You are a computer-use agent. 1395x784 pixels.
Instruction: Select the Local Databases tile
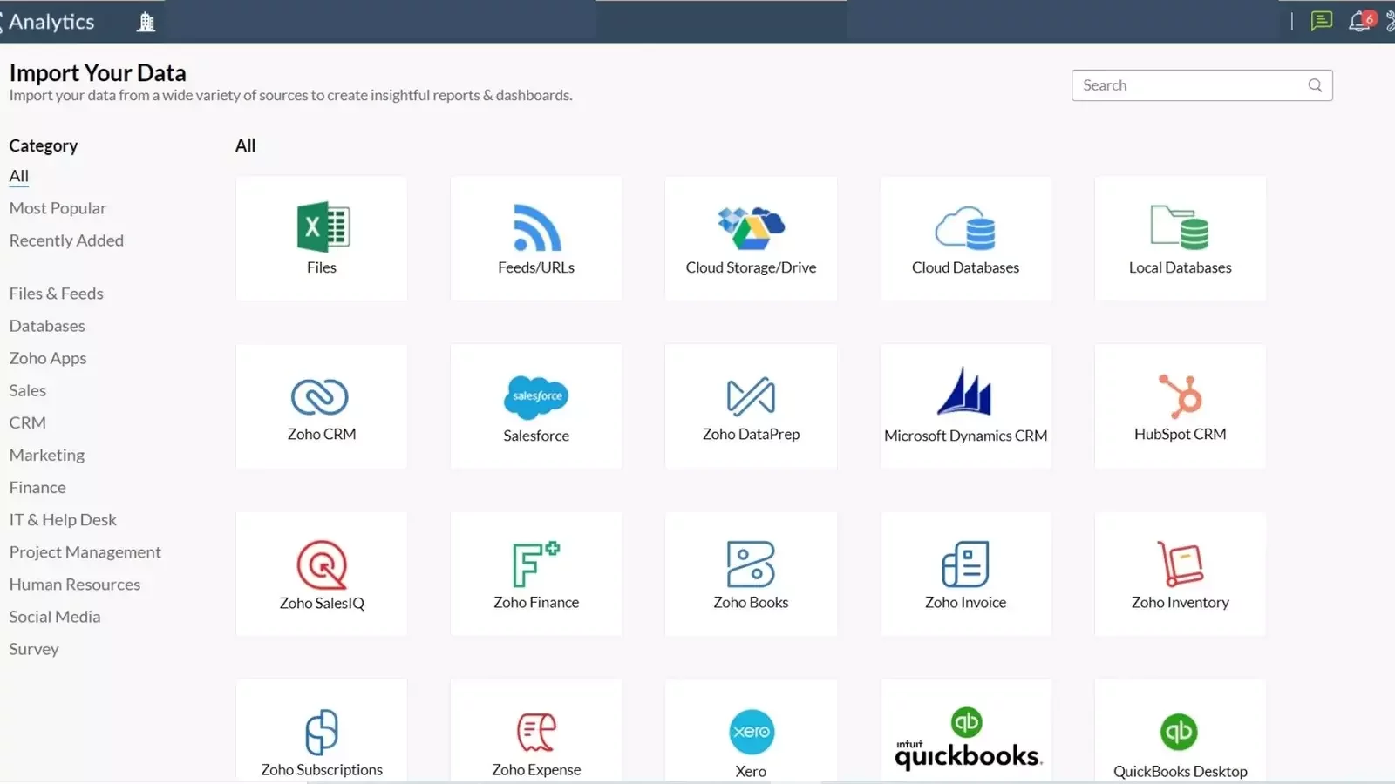(x=1180, y=239)
